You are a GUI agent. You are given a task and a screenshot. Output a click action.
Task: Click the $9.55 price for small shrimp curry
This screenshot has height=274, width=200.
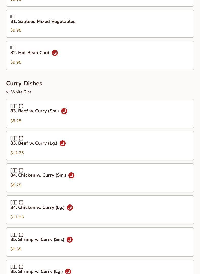coord(16,249)
